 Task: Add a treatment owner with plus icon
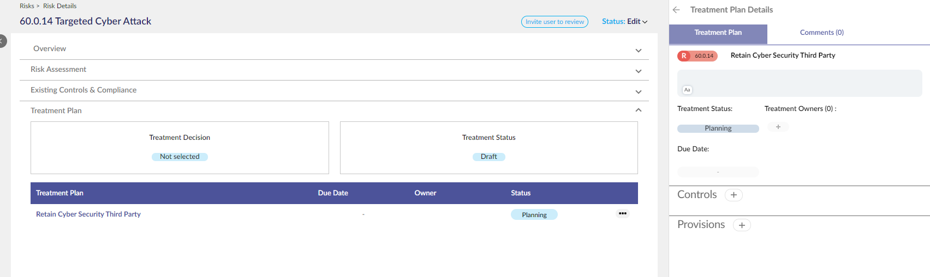(778, 127)
